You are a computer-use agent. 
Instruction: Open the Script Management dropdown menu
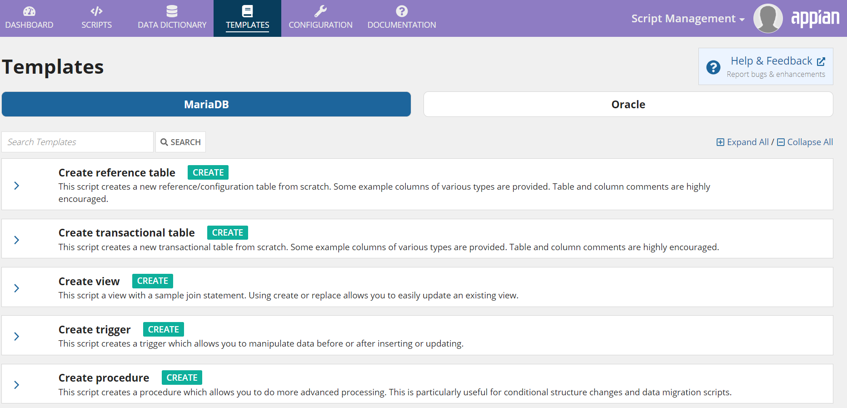[x=688, y=19]
